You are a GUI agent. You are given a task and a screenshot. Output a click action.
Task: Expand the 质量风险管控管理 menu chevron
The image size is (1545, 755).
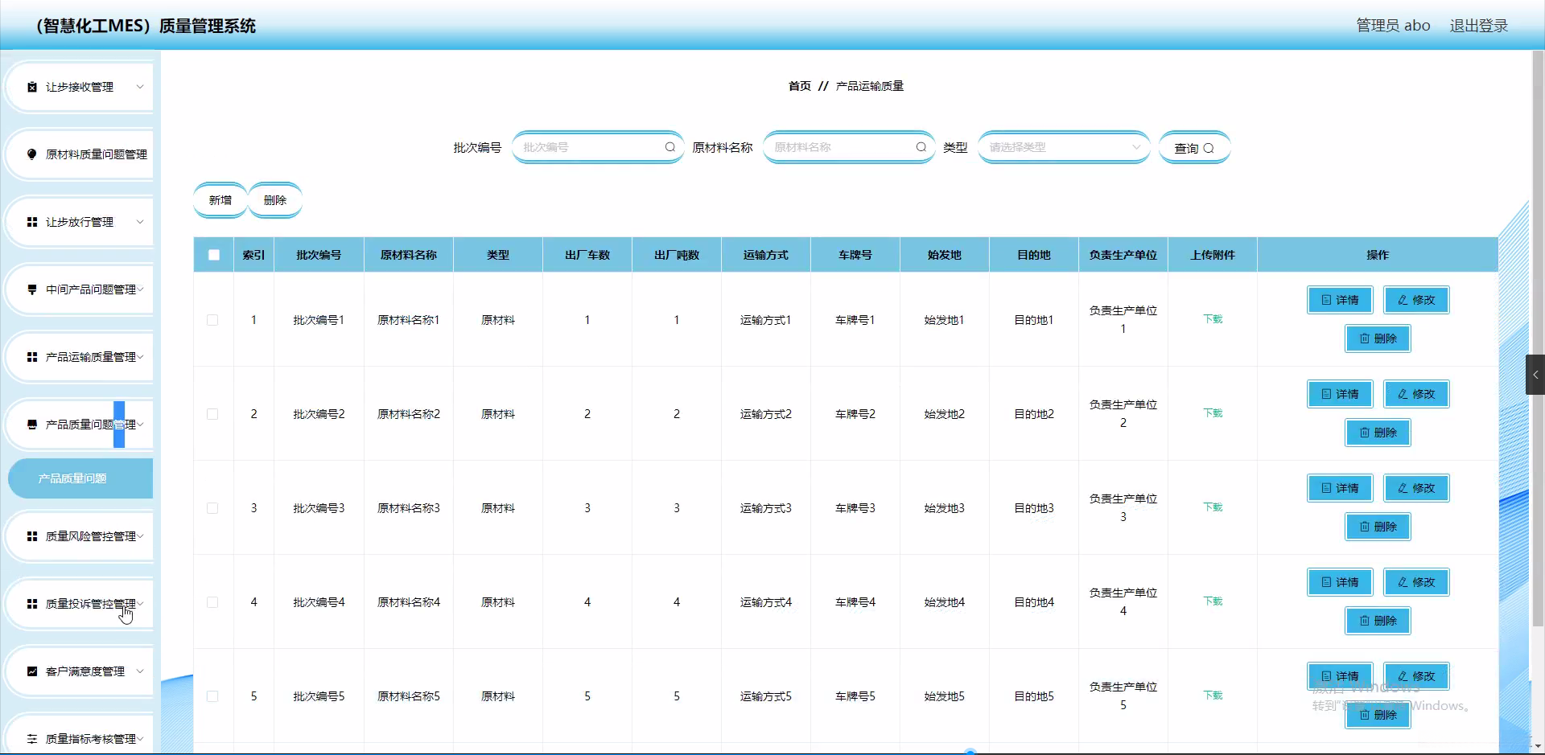click(x=140, y=536)
